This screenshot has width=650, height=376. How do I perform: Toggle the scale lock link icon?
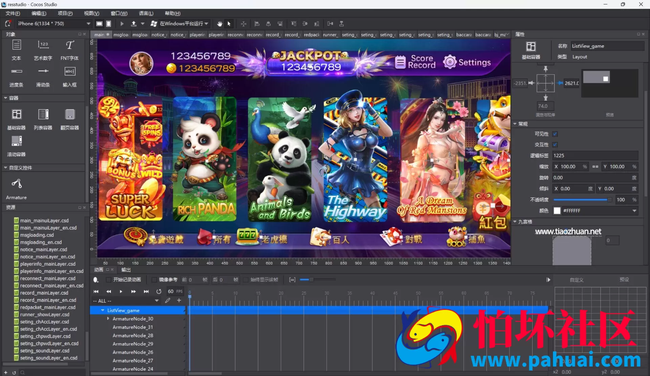click(595, 167)
